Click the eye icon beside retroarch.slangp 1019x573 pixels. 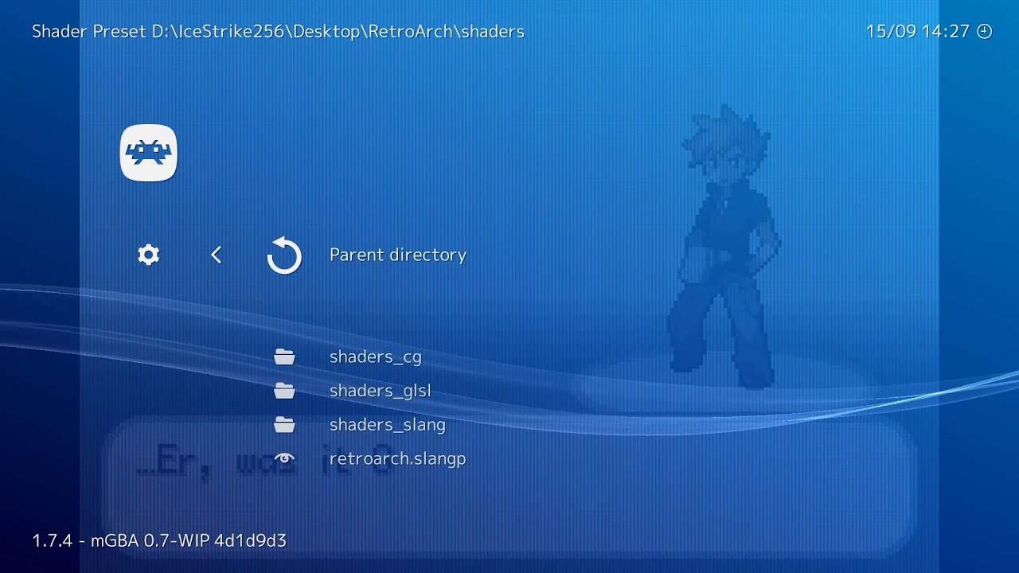coord(284,458)
